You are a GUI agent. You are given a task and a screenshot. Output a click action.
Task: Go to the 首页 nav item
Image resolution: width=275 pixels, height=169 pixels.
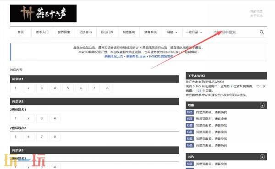pos(21,32)
